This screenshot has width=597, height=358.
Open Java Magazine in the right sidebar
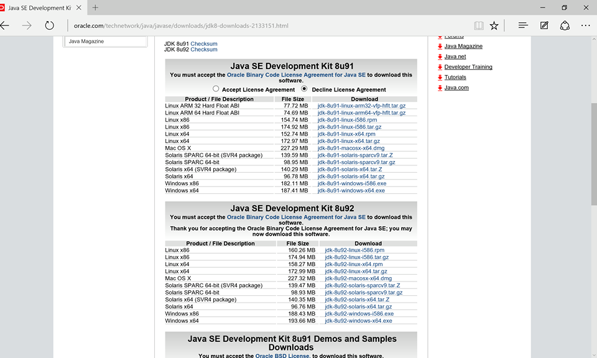(463, 46)
